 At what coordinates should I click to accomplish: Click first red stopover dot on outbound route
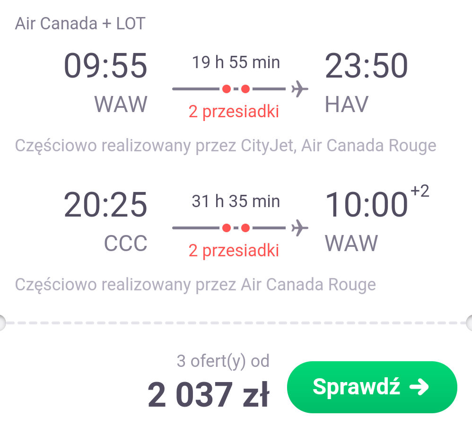[227, 89]
